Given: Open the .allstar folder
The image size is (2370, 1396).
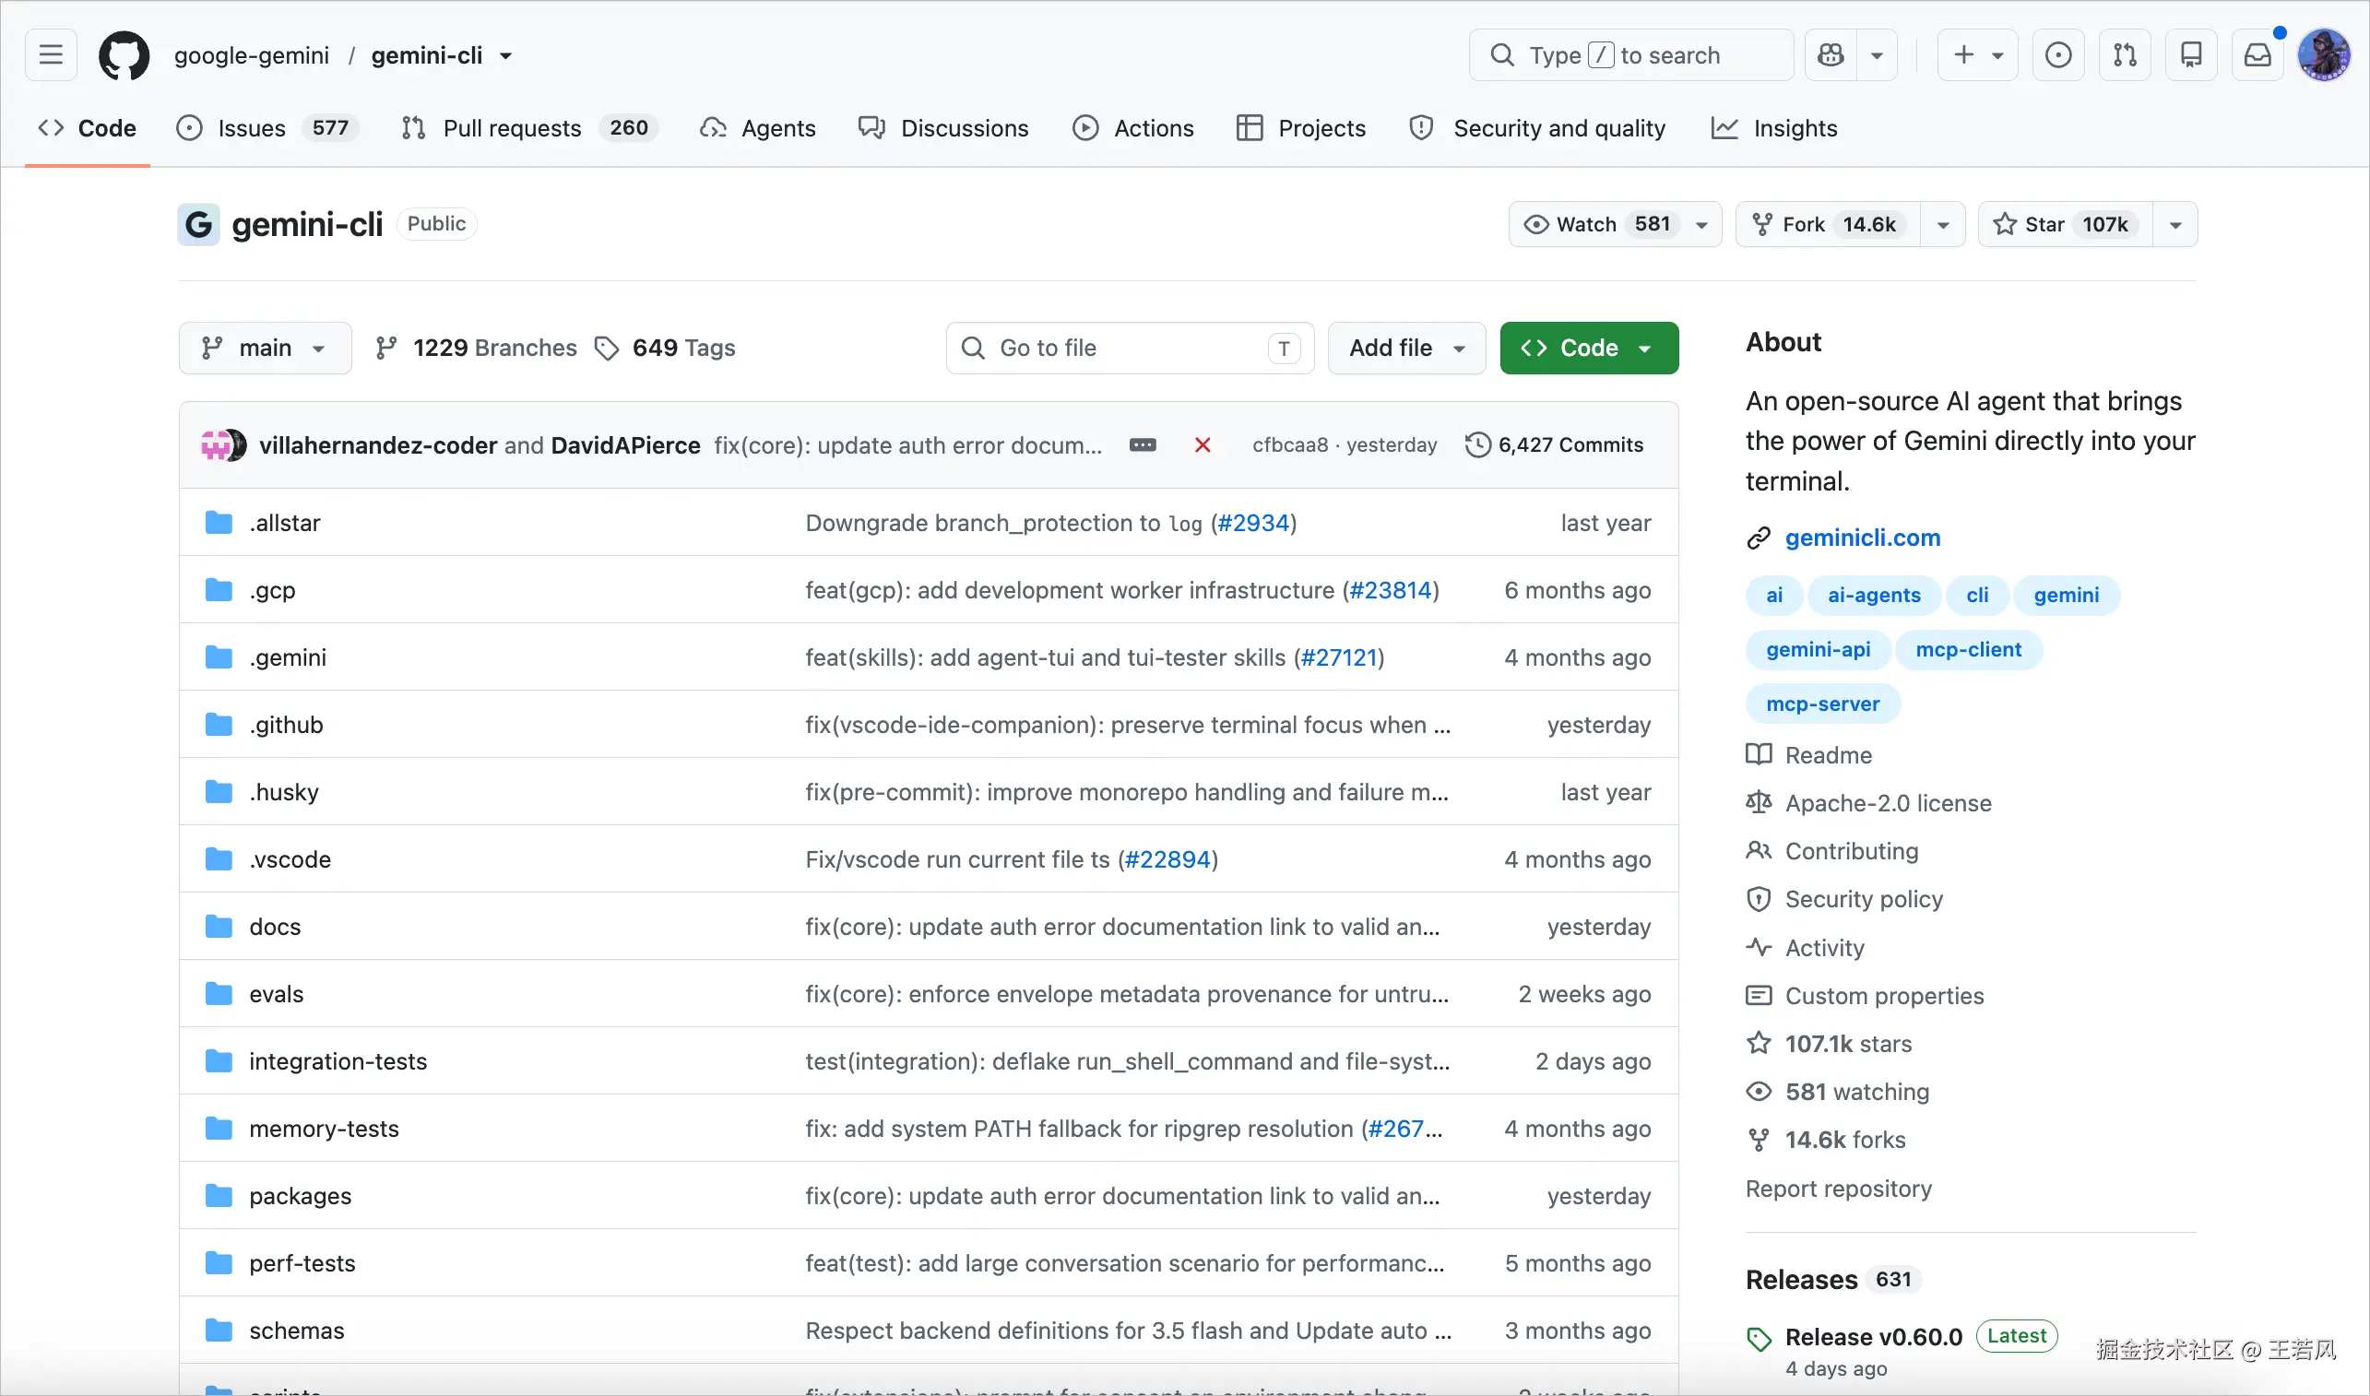Looking at the screenshot, I should (x=285, y=523).
